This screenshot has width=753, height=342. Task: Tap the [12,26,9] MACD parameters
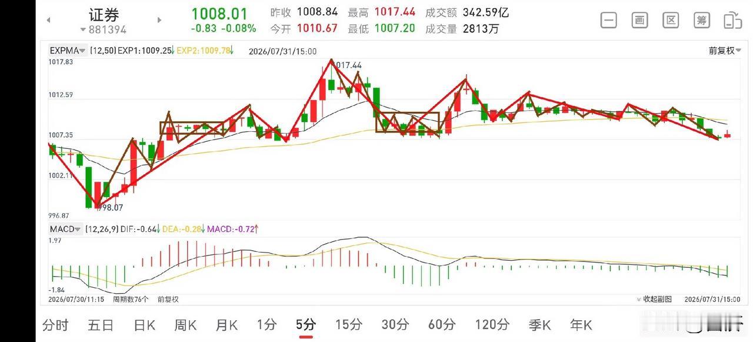101,229
